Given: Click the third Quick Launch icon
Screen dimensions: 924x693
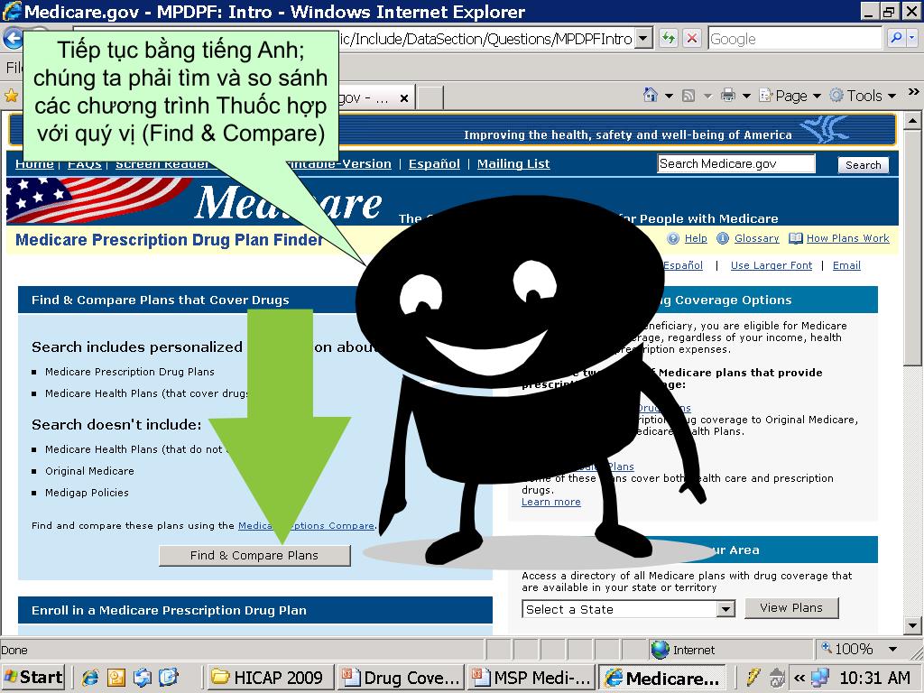Looking at the screenshot, I should 142,678.
